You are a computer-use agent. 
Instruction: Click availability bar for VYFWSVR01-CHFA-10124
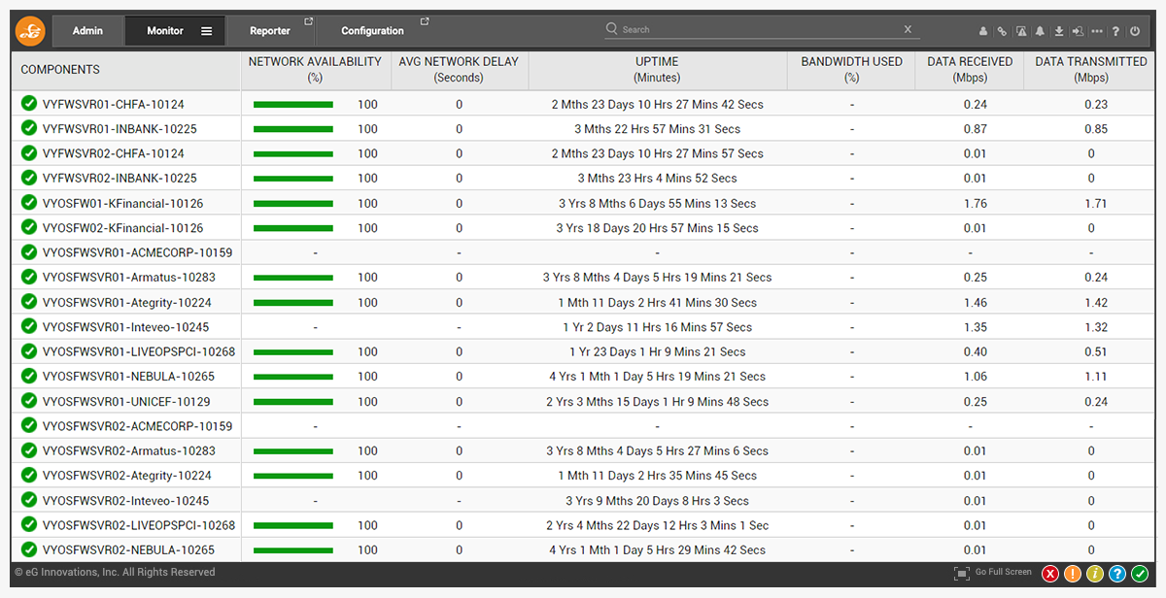[x=293, y=104]
